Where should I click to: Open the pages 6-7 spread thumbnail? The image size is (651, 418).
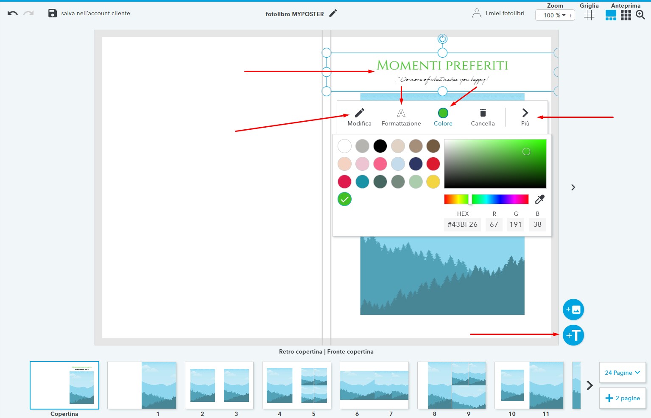[x=374, y=385]
